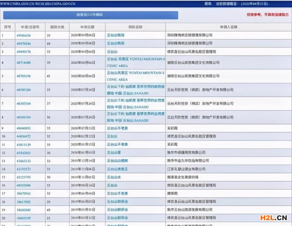The width and height of the screenshot is (292, 226).
Task: Open the 帮助 help link in top bar
Action: pyautogui.click(x=208, y=4)
